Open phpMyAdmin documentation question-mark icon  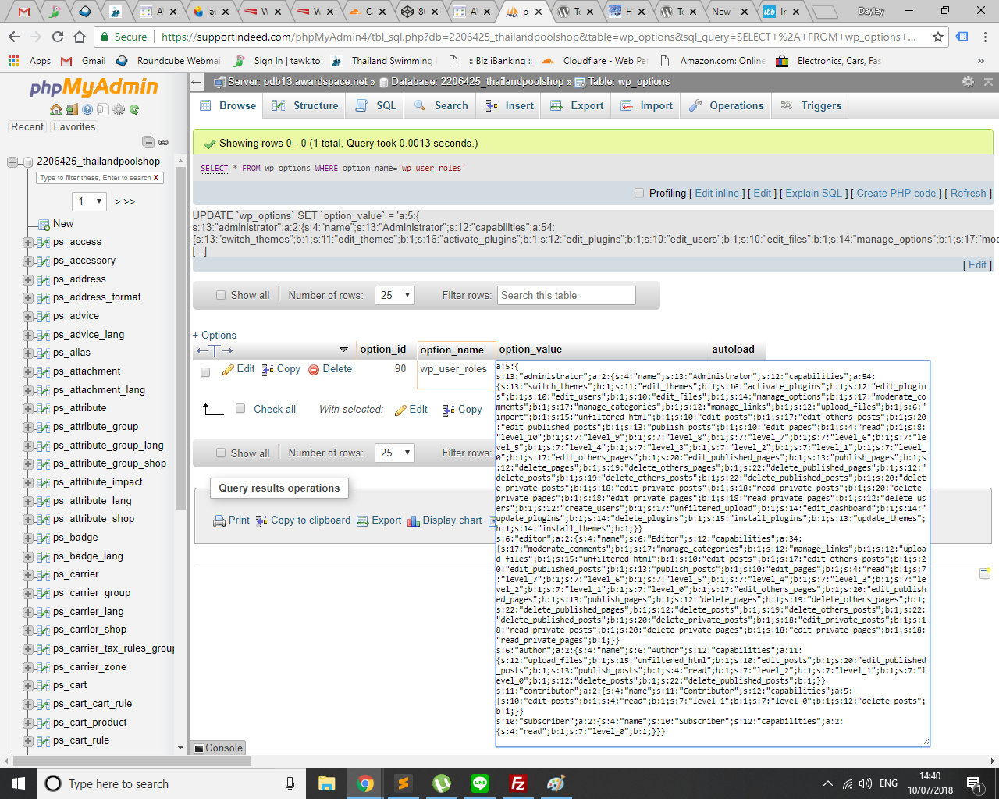coord(87,110)
